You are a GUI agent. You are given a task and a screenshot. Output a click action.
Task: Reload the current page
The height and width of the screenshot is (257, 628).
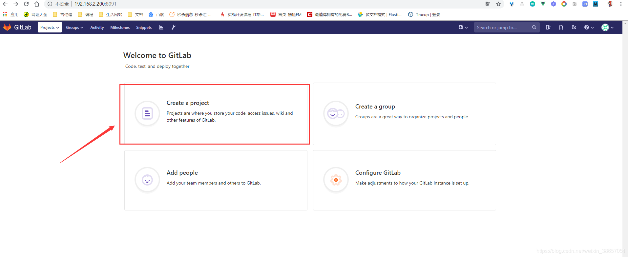click(x=26, y=4)
